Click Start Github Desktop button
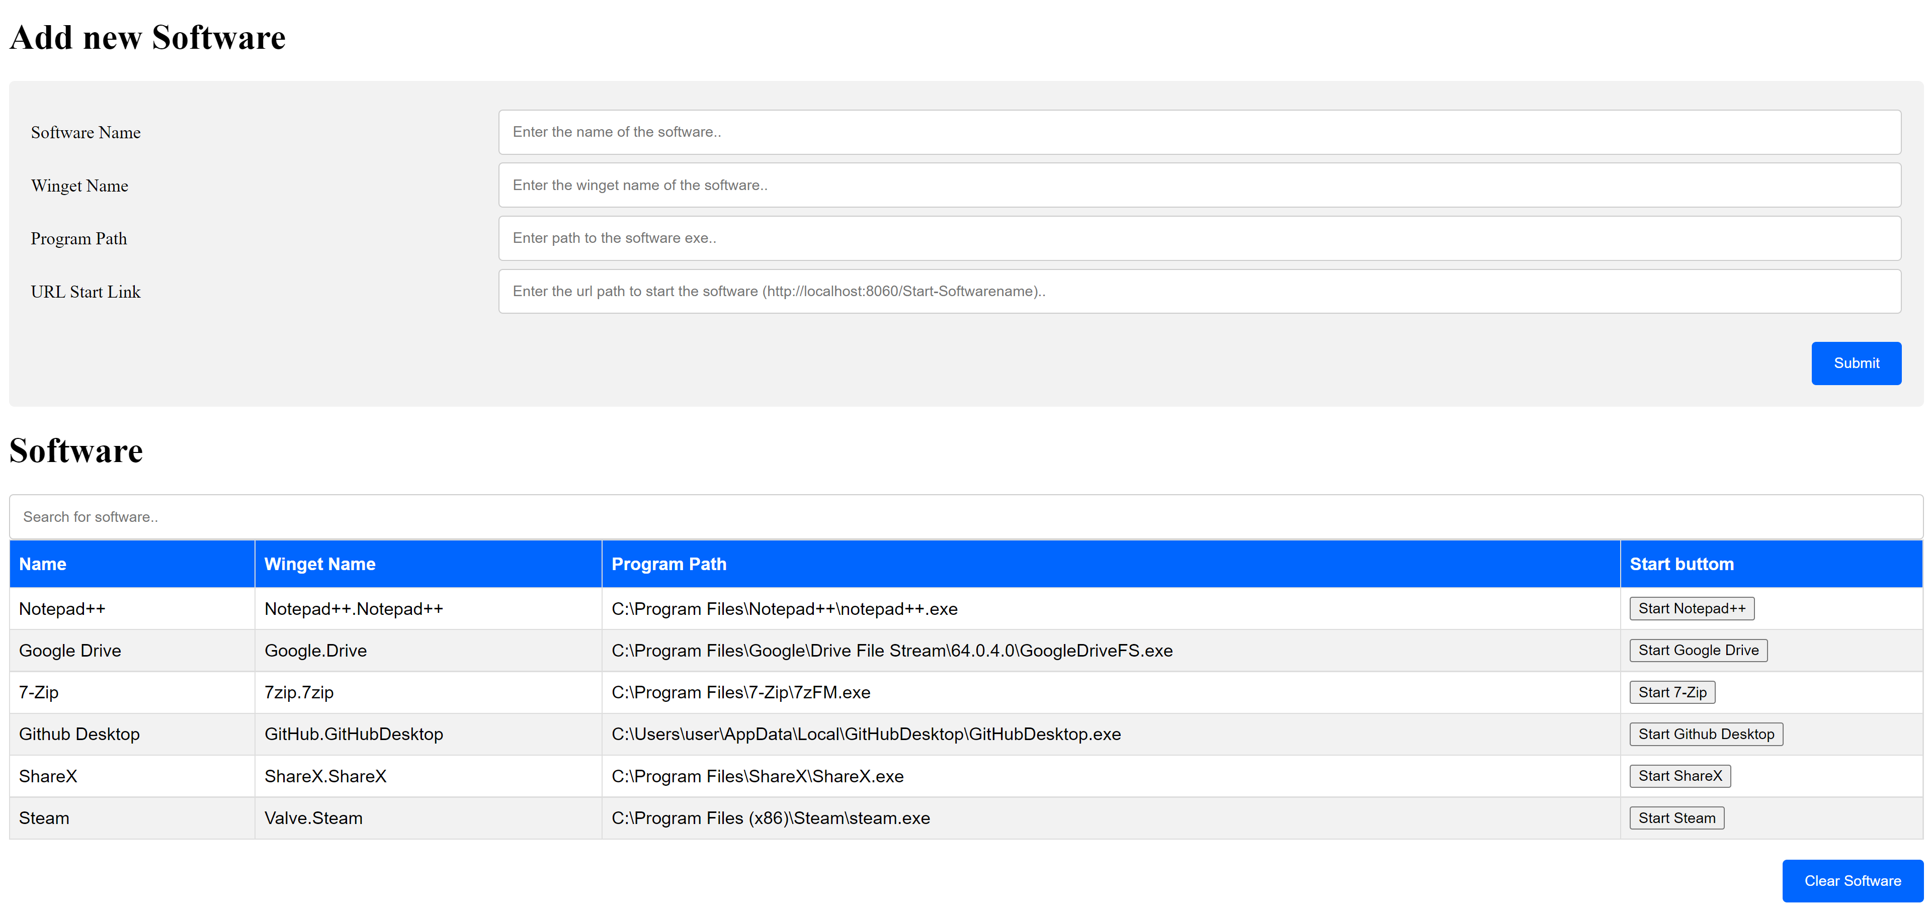Viewport: 1931px width, 913px height. tap(1705, 734)
